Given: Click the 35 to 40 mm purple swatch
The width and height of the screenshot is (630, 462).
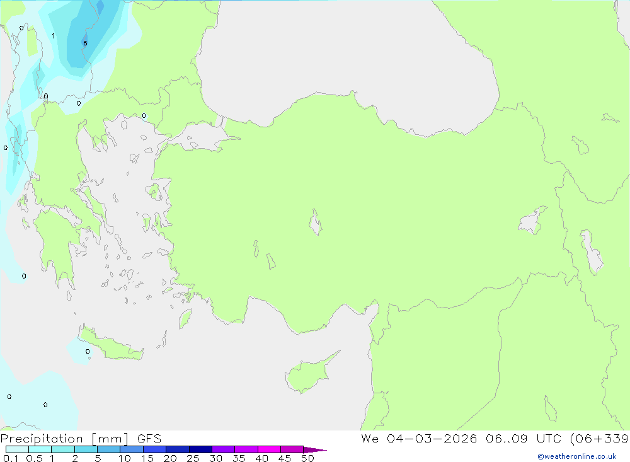Looking at the screenshot, I should [x=246, y=449].
